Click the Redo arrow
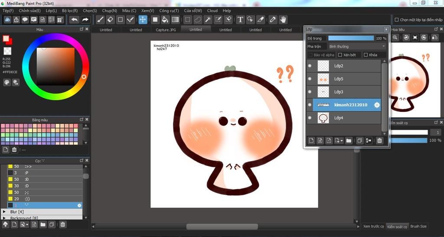The width and height of the screenshot is (444, 237). pos(85,19)
